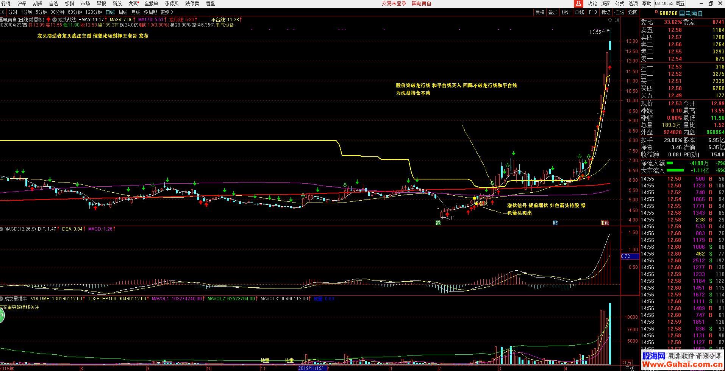
Task: Click the 复权 toolbar button
Action: coord(540,12)
